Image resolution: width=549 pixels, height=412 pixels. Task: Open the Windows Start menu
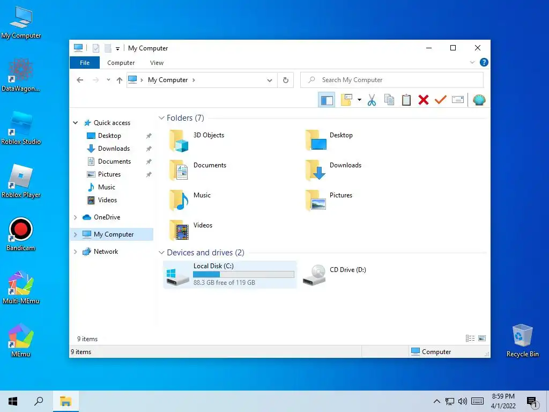pos(13,401)
